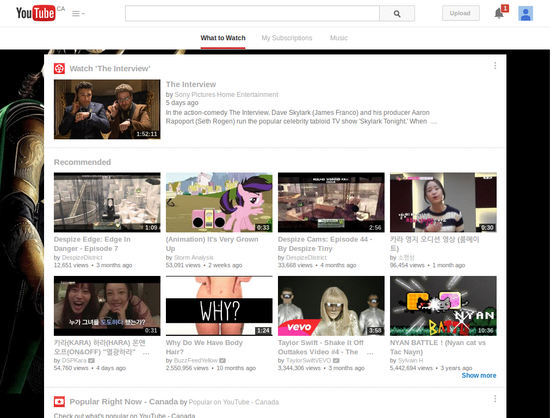Click verified badge next to DSPKara

coord(91,360)
